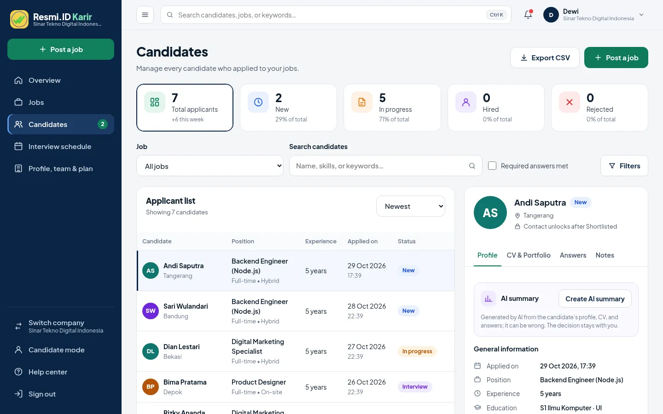Focus the Name, skills, or keywords field
The width and height of the screenshot is (663, 414).
[x=385, y=166]
